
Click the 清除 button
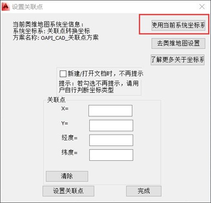(x=67, y=176)
